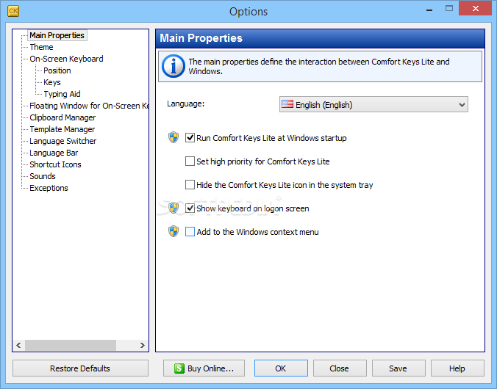Click shield icon beside Show keyboard on logon
Viewport: 497px width, 389px height.
[174, 208]
